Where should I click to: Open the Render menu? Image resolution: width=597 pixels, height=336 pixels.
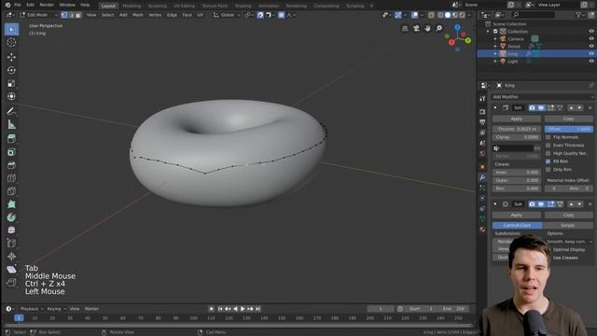coord(47,5)
